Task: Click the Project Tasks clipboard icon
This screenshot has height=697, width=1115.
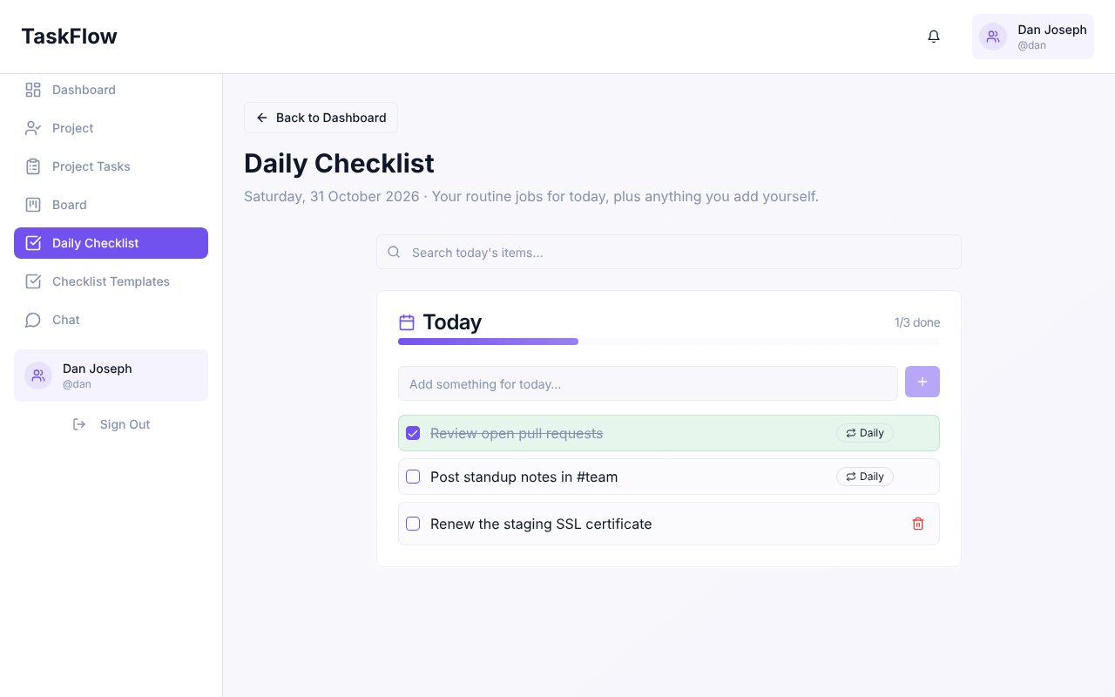Action: coord(33,166)
